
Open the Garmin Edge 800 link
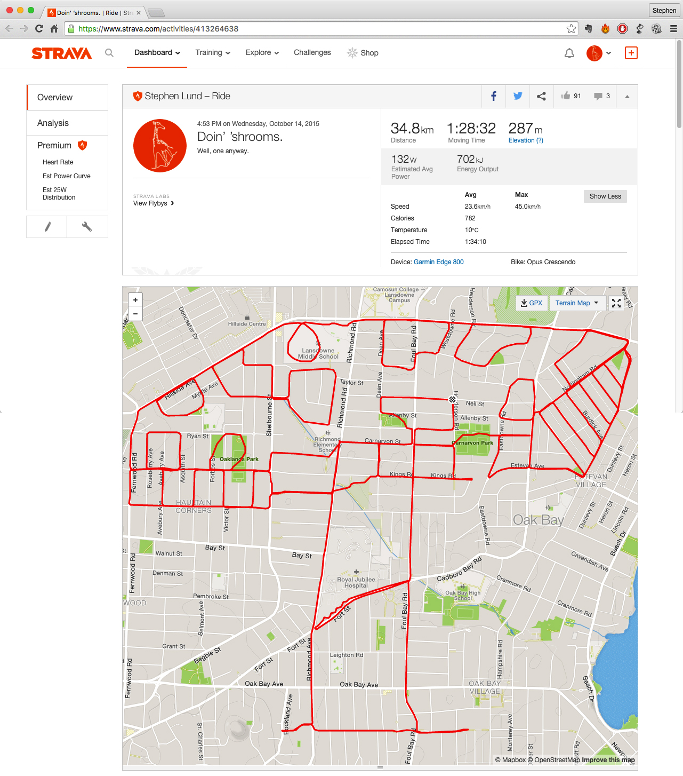pyautogui.click(x=438, y=262)
